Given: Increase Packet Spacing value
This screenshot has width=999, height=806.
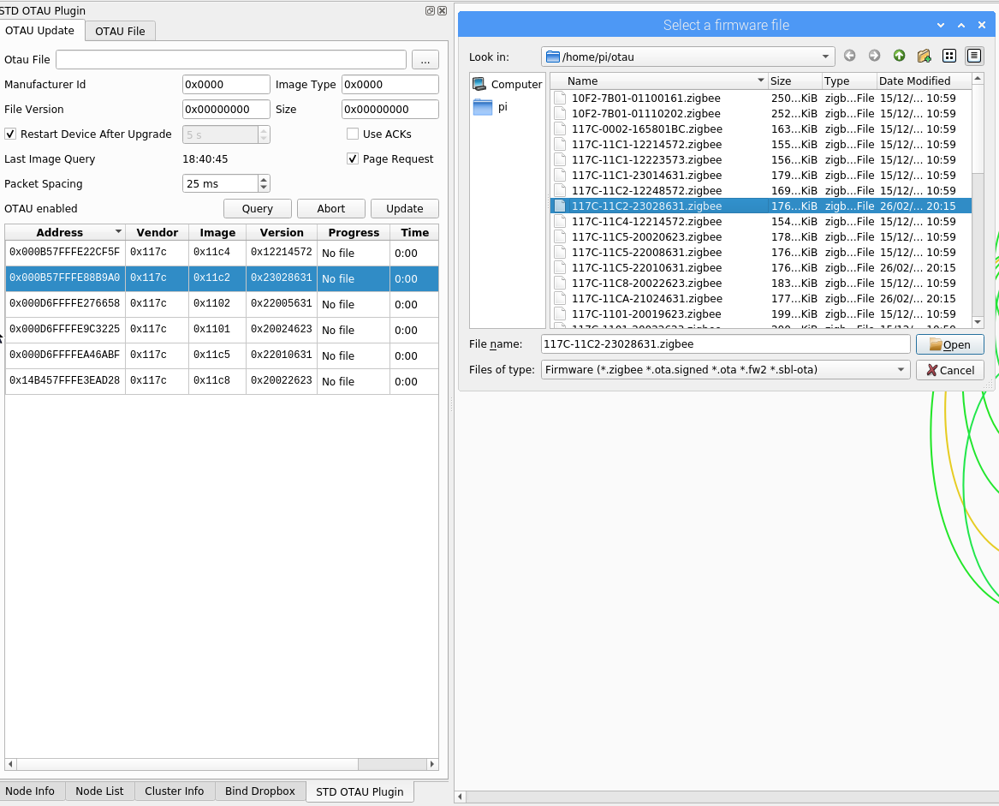Looking at the screenshot, I should tap(264, 179).
